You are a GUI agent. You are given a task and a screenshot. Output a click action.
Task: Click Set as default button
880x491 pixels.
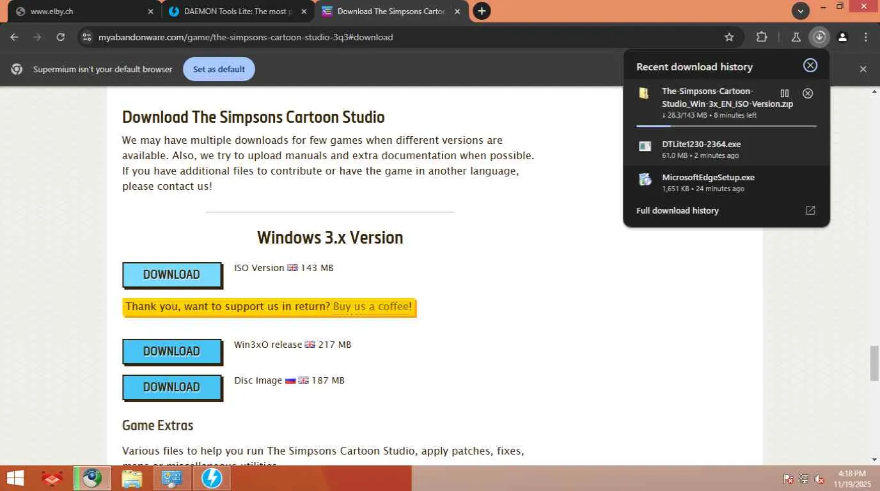[x=219, y=69]
